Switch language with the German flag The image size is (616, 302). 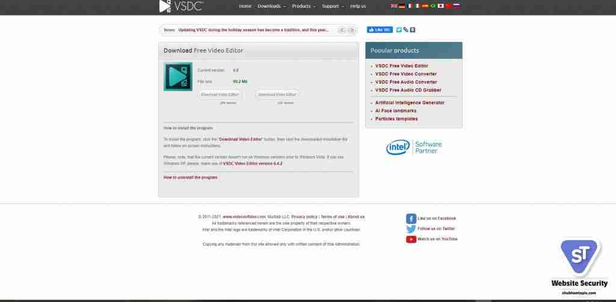[402, 6]
